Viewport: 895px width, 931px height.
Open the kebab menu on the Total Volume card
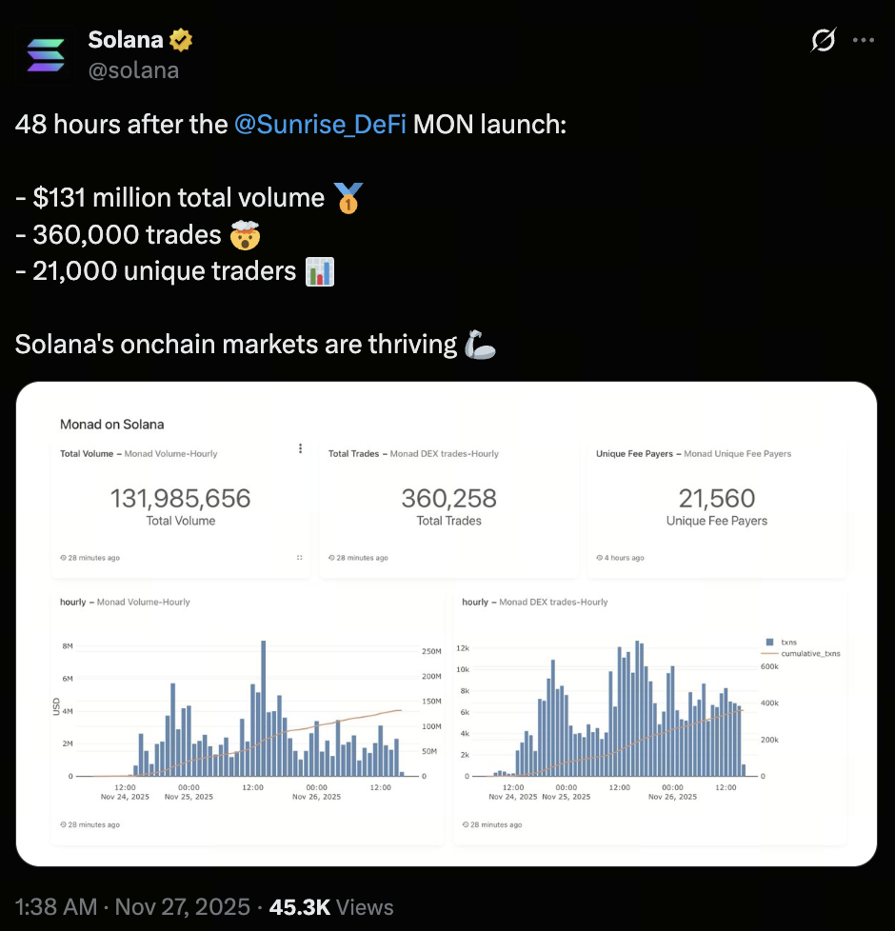point(301,447)
